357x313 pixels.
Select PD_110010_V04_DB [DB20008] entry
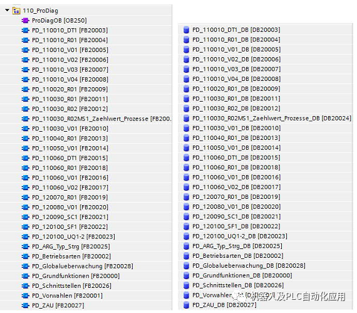(236, 79)
